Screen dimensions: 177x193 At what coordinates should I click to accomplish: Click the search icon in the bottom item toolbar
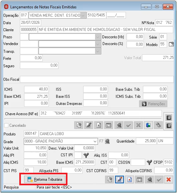[149, 179]
